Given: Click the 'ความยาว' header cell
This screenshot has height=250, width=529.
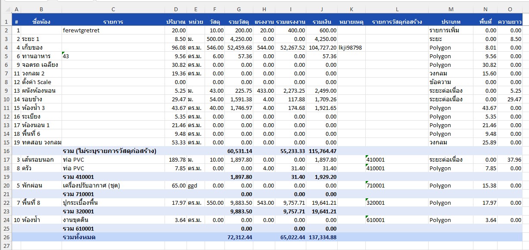Looking at the screenshot, I should [x=510, y=22].
